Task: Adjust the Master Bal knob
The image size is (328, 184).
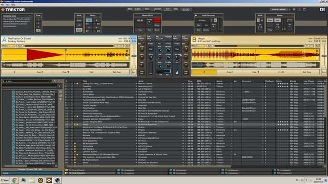Action: [290, 27]
